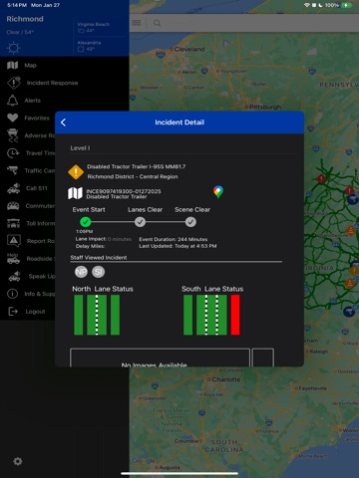Click the incident ID INCE9097419300-01272025
The width and height of the screenshot is (359, 478).
point(124,191)
